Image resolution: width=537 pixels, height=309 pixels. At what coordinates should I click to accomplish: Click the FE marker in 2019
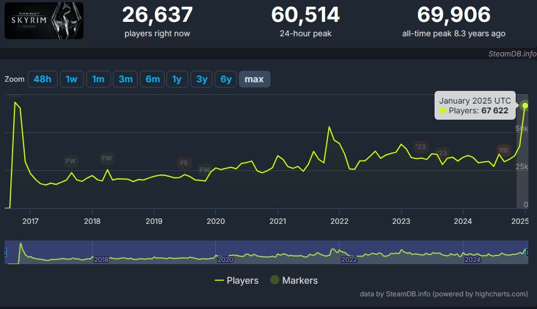click(184, 163)
